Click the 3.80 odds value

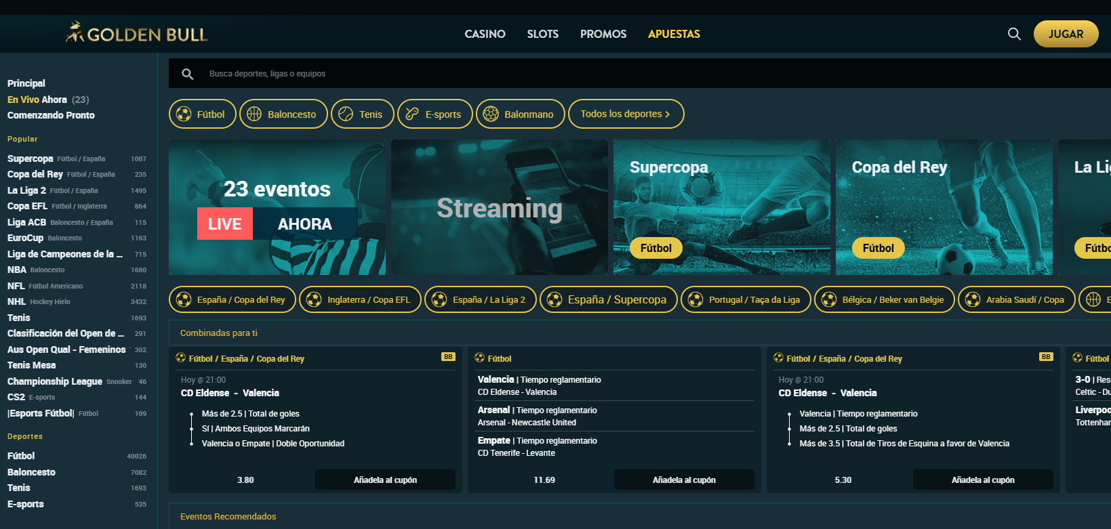coord(245,480)
